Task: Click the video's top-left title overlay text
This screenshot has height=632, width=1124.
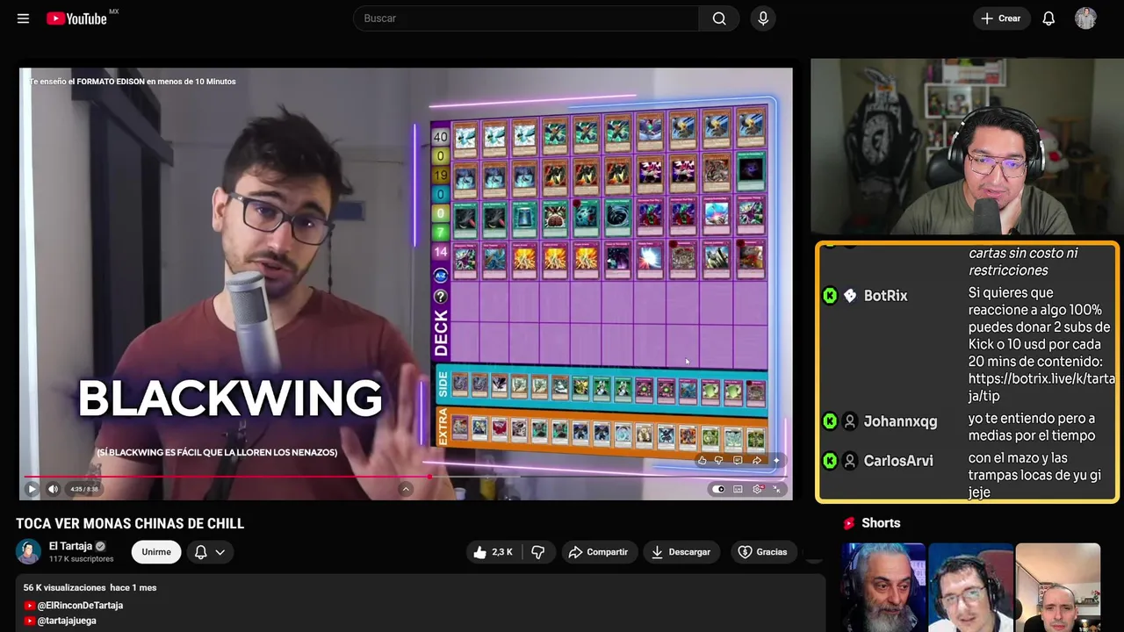Action: pos(133,82)
